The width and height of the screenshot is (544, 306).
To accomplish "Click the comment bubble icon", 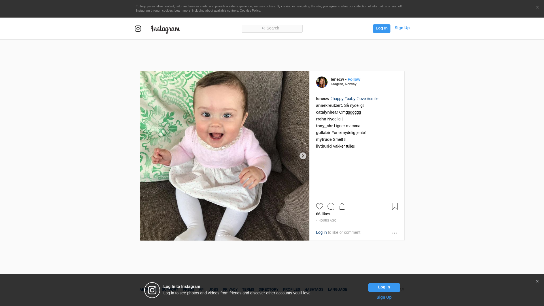I will 331,206.
